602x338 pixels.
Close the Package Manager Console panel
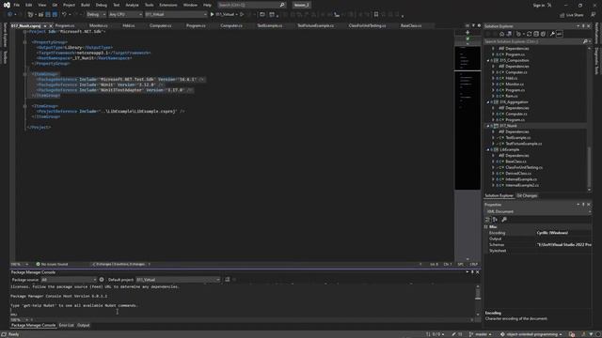[x=478, y=272]
